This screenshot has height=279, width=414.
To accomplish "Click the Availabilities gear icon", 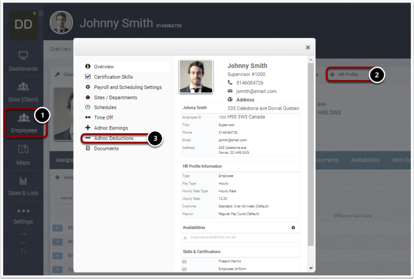I will (293, 228).
